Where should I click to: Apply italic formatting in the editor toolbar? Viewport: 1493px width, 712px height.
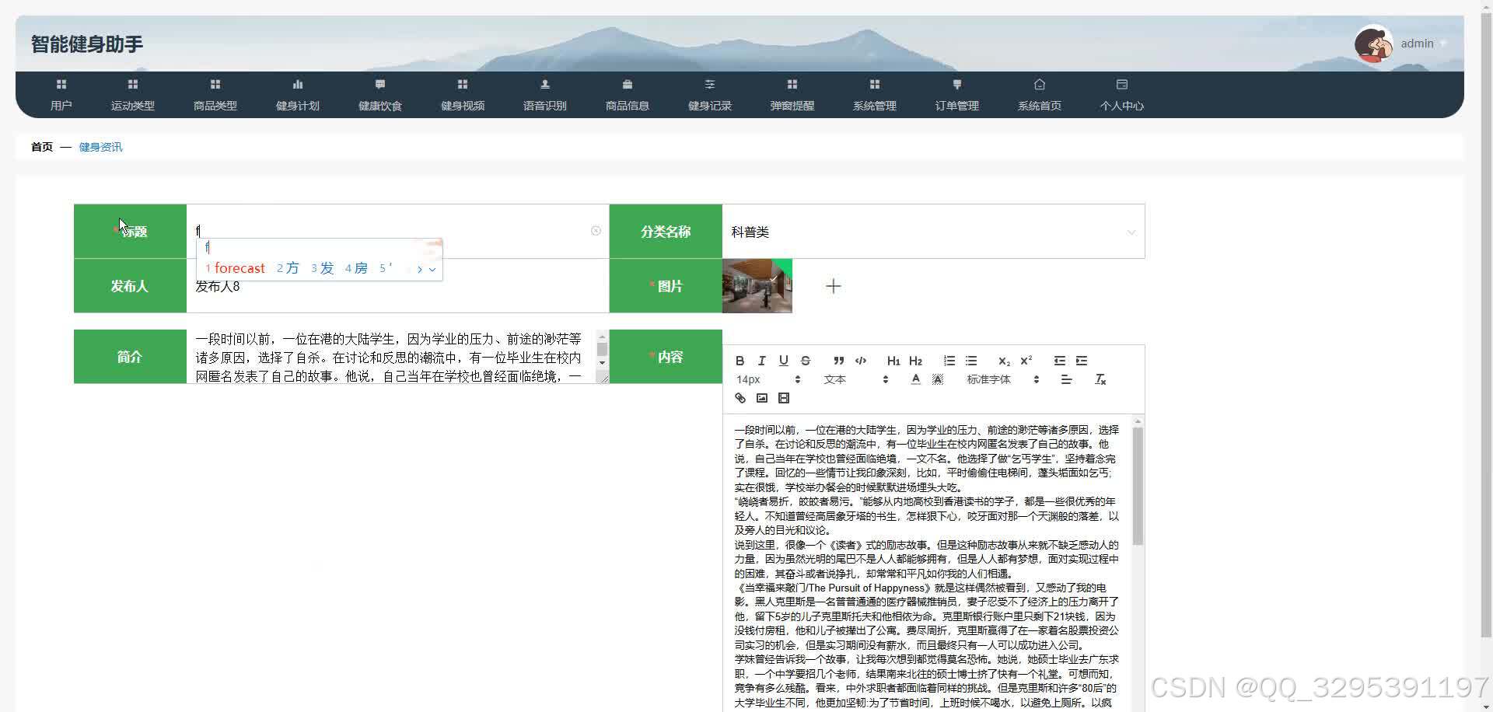tap(760, 360)
